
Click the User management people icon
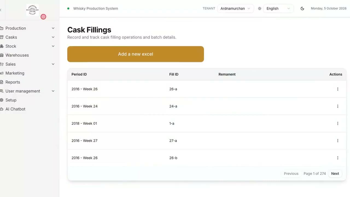(1, 91)
